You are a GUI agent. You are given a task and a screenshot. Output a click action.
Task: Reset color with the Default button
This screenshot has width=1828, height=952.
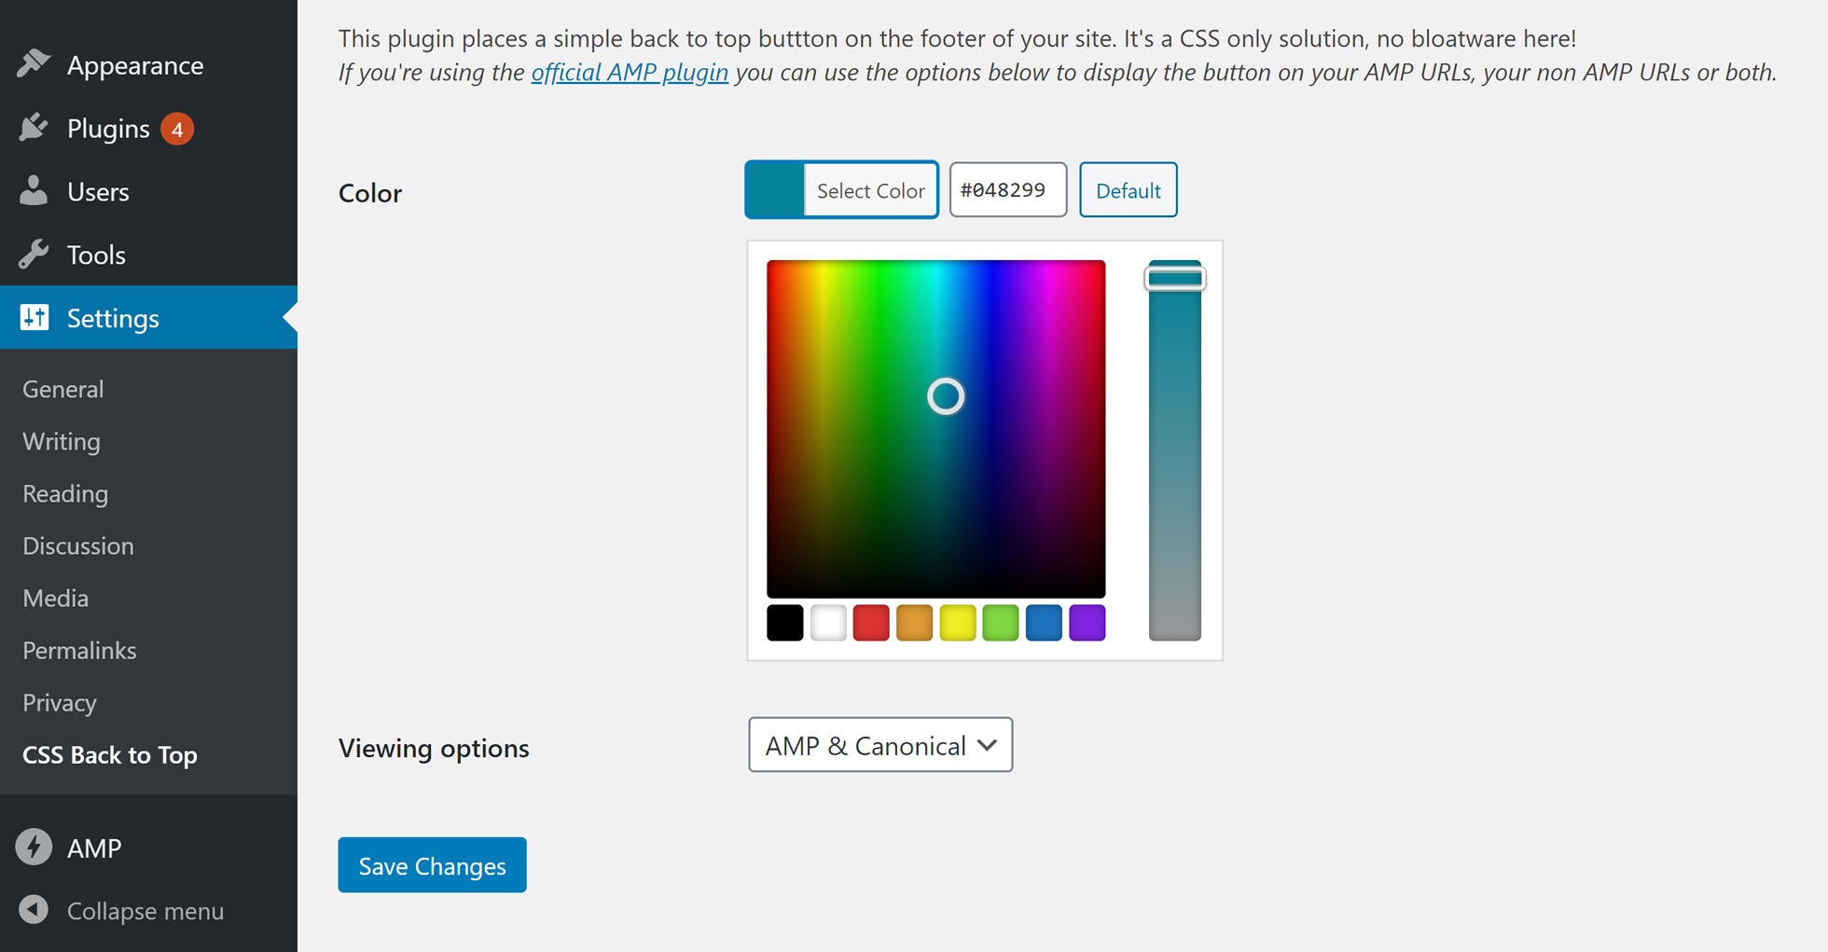tap(1128, 190)
